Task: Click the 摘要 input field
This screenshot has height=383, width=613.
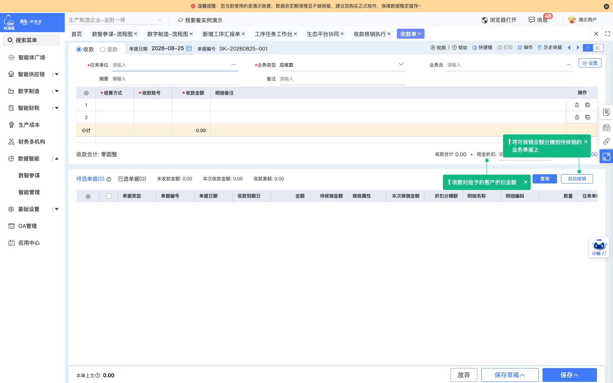Action: point(175,79)
